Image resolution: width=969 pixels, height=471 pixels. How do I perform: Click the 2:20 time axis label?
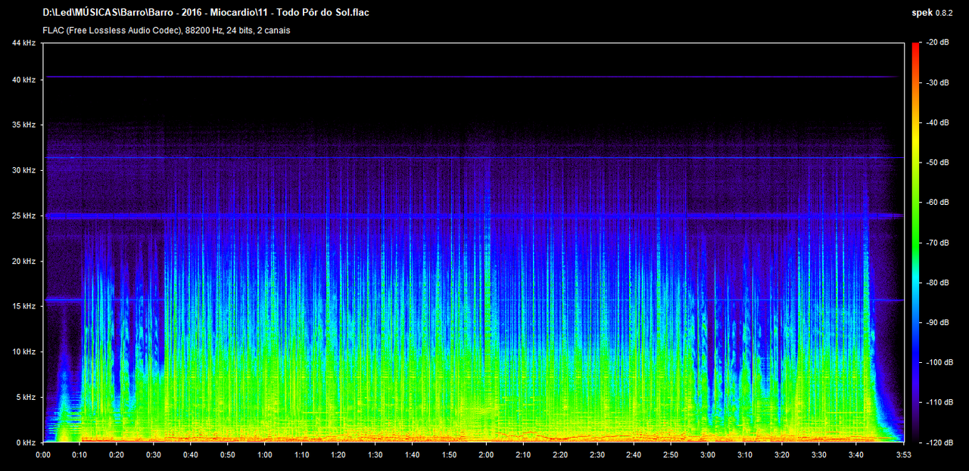tap(560, 455)
